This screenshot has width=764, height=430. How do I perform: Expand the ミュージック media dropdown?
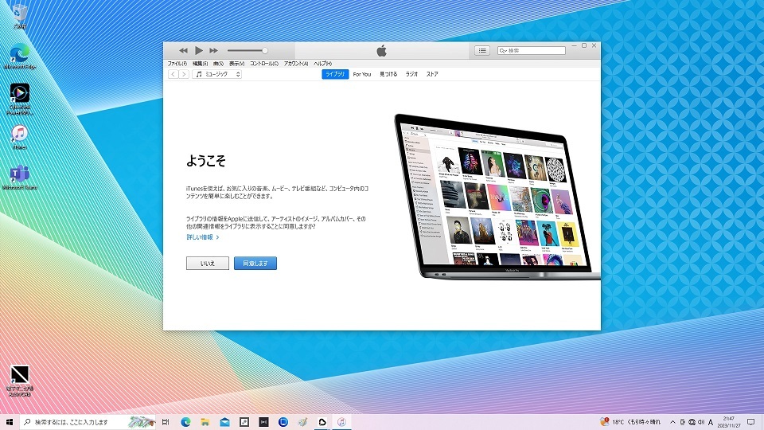[216, 74]
